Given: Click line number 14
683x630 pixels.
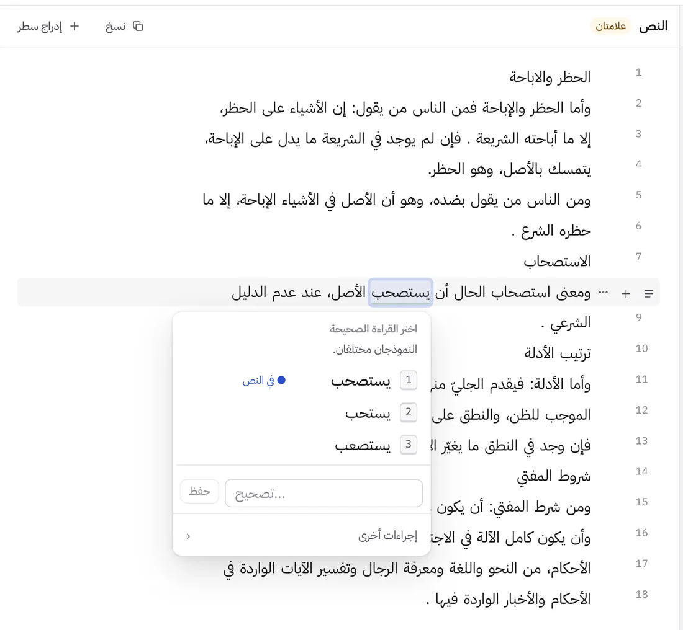Looking at the screenshot, I should 641,471.
